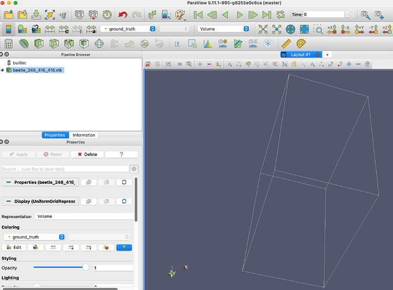Open the Edit Color Map icon
393x290 pixels.
22,29
